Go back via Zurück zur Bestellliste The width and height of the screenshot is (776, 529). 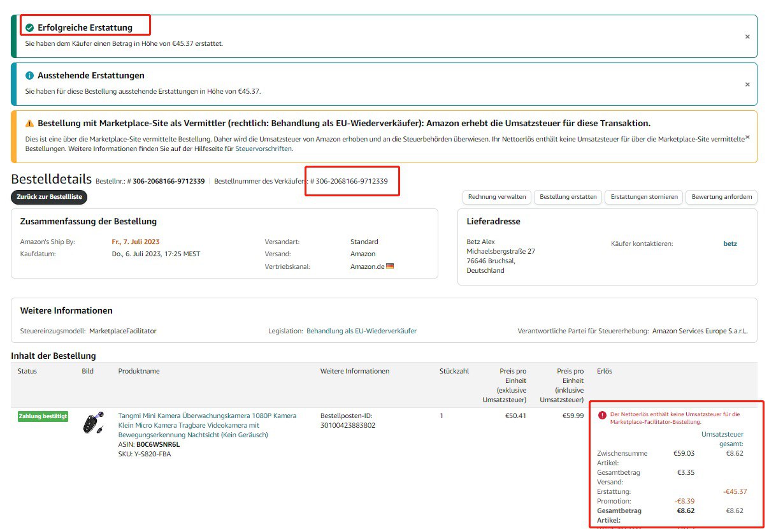point(49,197)
